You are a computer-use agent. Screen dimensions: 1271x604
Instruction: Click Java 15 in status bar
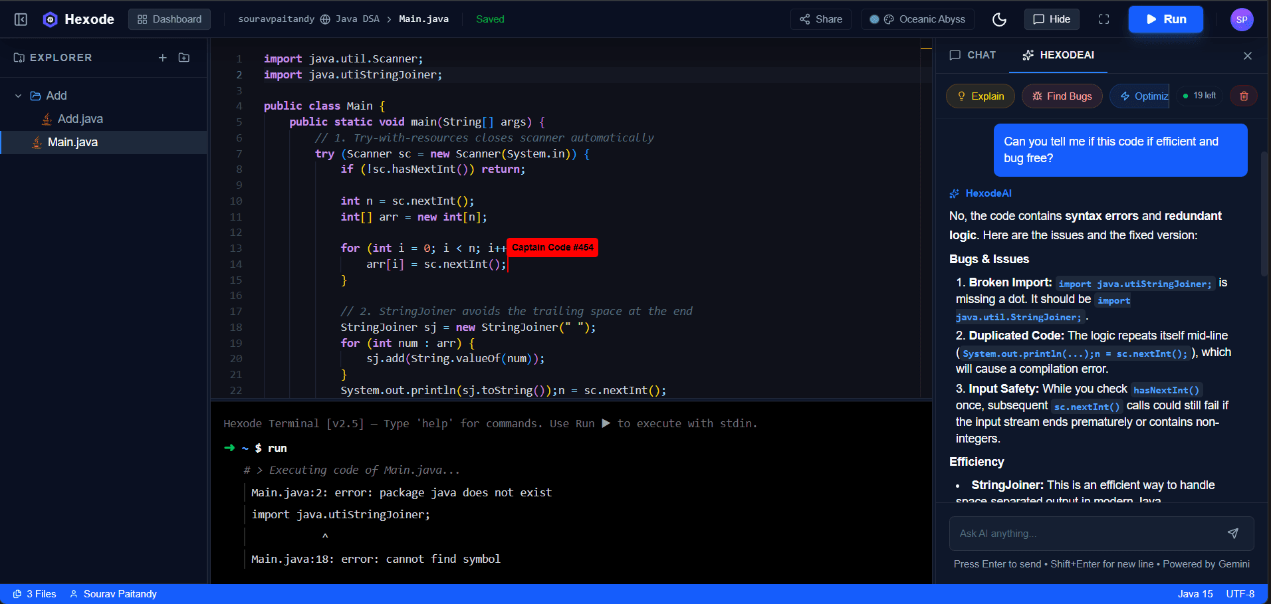coord(1195,594)
